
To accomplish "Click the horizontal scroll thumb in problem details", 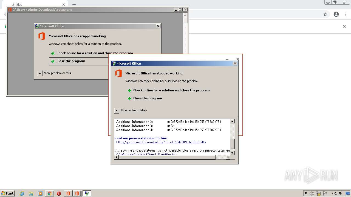I will (167, 157).
